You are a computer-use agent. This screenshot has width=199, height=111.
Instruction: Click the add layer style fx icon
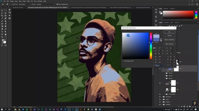click(182, 107)
